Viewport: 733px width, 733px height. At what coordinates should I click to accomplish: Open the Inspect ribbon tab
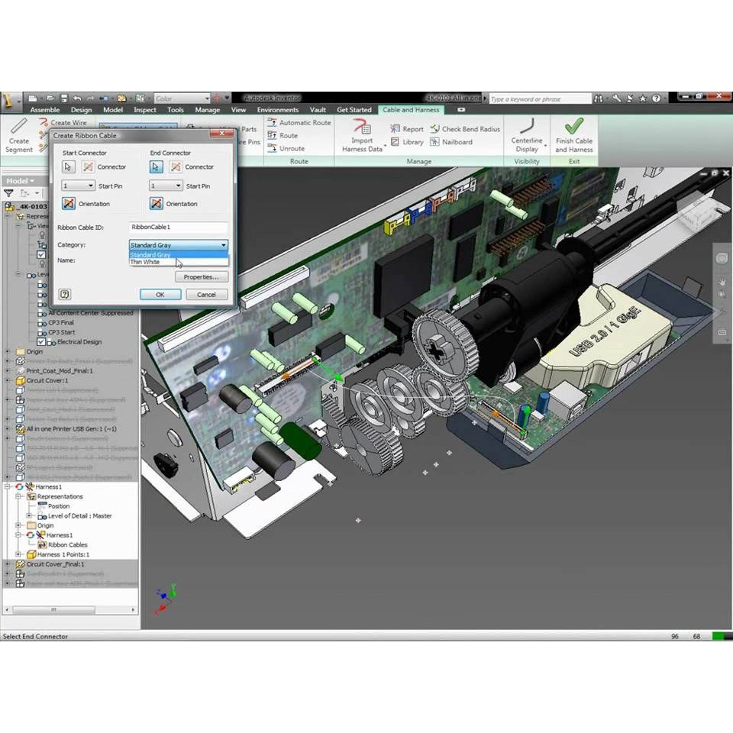point(145,110)
